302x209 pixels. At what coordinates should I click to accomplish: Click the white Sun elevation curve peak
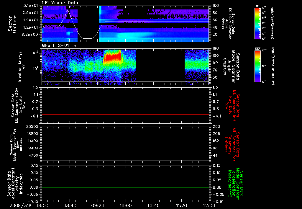[x=68, y=10]
